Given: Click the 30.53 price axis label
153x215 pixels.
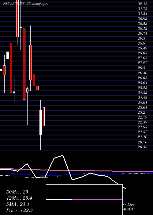Looking at the screenshot, I should (142, 24).
